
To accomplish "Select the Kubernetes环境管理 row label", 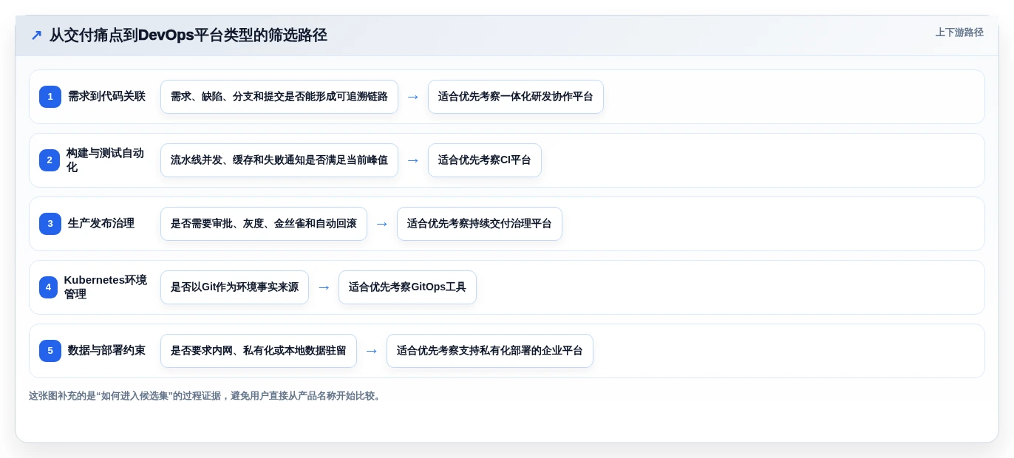I will [x=106, y=287].
